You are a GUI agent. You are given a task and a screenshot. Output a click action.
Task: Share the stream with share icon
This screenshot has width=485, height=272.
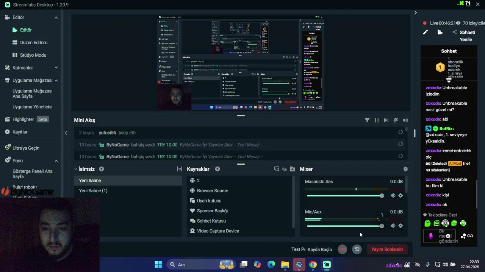pyautogui.click(x=455, y=32)
